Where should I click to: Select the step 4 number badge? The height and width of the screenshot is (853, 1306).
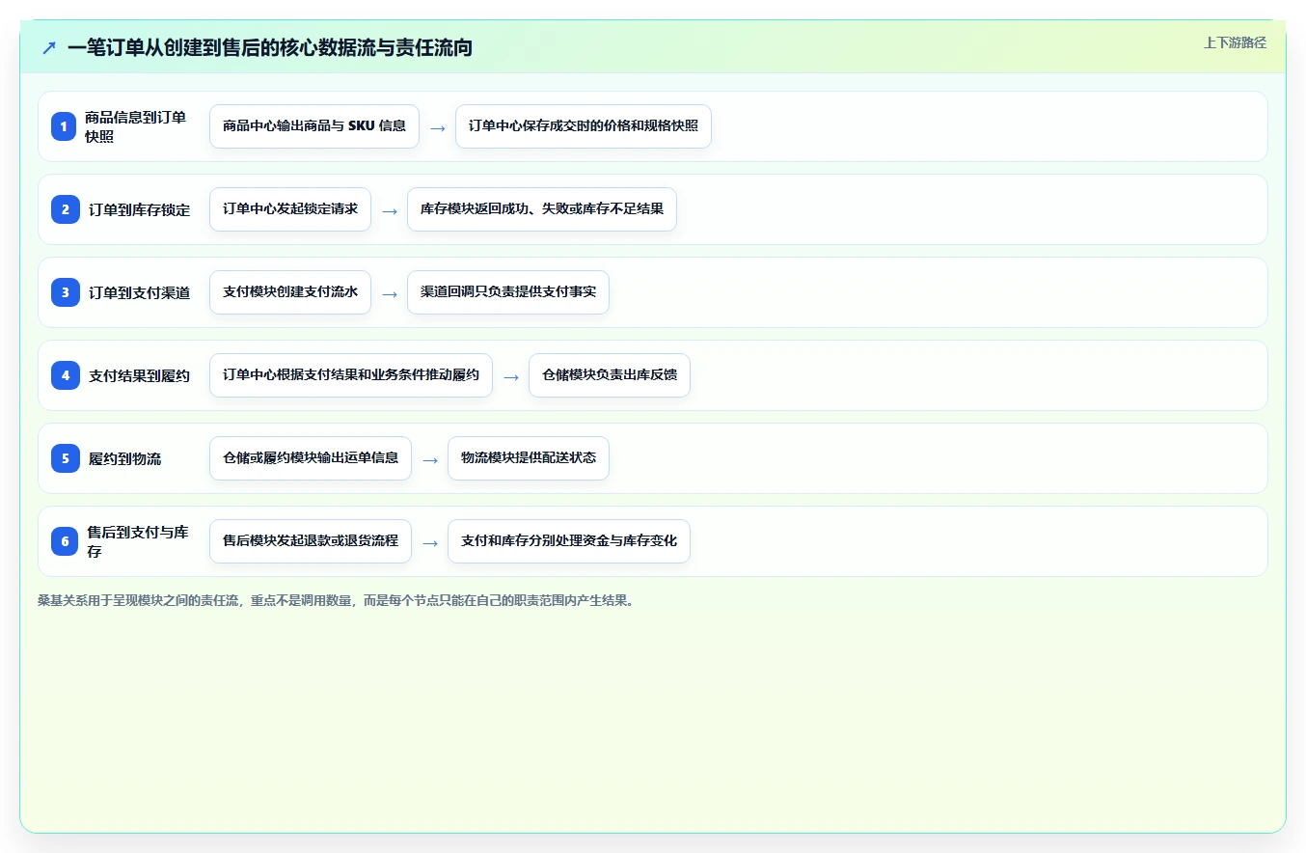click(x=66, y=375)
